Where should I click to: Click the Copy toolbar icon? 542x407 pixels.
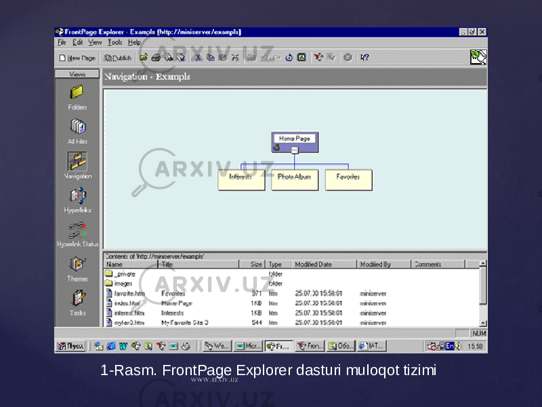point(210,58)
